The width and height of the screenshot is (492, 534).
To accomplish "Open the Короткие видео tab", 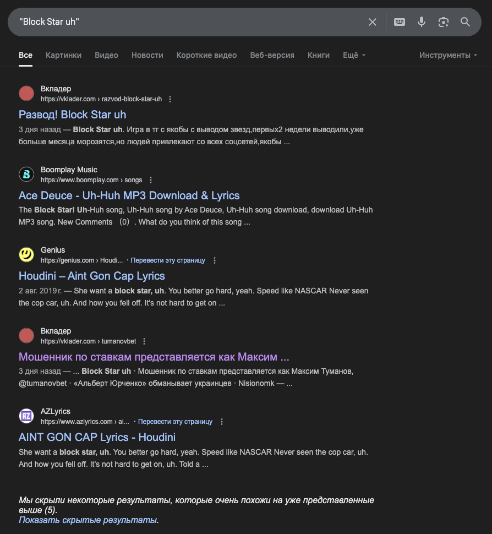I will click(x=207, y=55).
